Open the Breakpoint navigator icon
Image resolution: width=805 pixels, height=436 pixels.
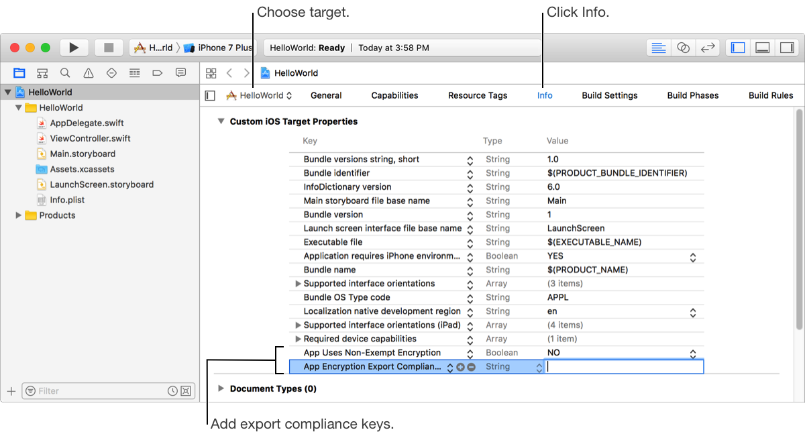tap(158, 72)
